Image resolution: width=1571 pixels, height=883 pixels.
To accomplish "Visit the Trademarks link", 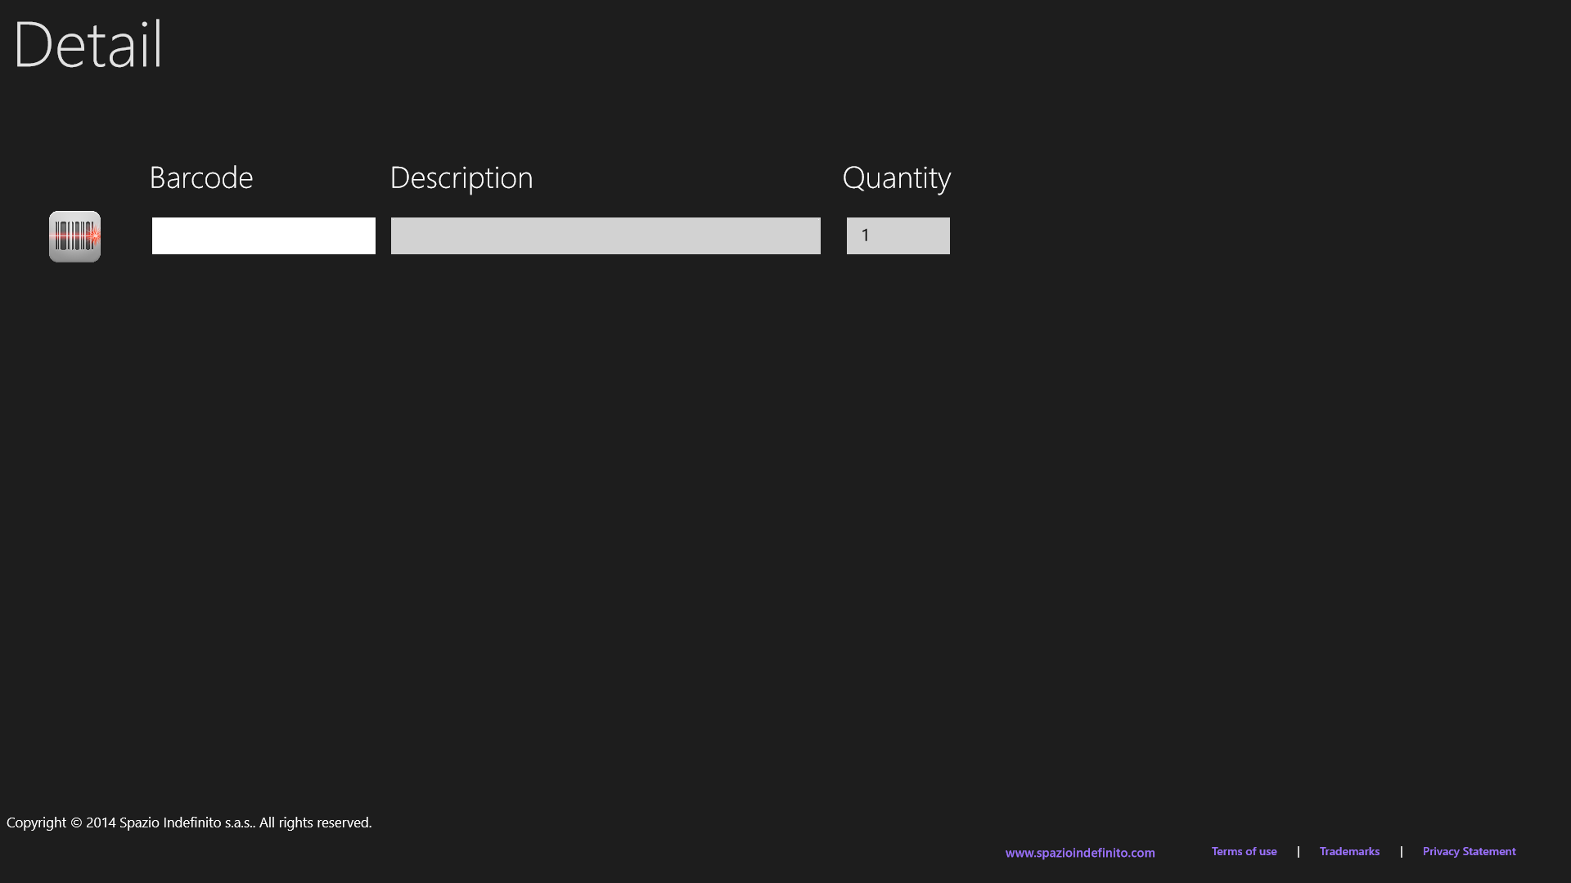I will [x=1349, y=851].
